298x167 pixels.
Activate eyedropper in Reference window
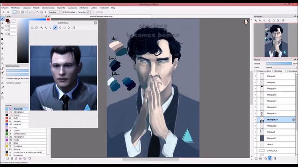[55, 28]
